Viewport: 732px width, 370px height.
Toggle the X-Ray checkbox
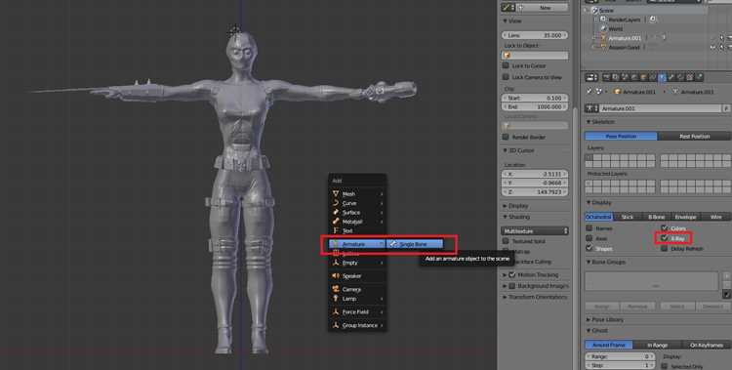tap(664, 238)
